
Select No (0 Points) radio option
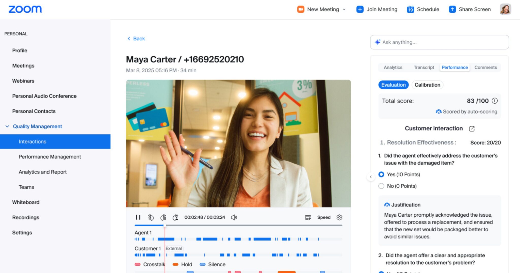pyautogui.click(x=381, y=186)
